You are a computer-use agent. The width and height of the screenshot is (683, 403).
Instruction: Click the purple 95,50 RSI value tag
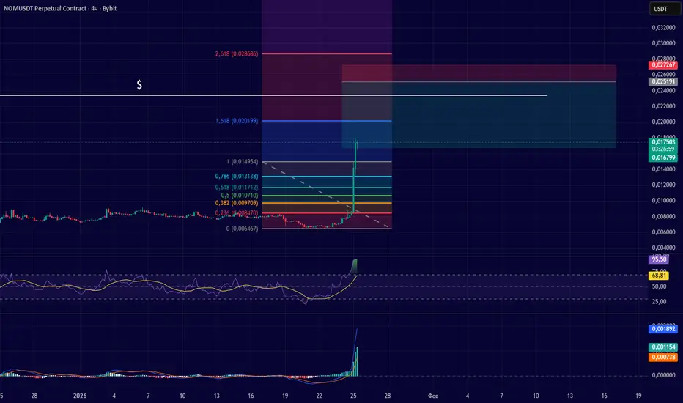659,259
